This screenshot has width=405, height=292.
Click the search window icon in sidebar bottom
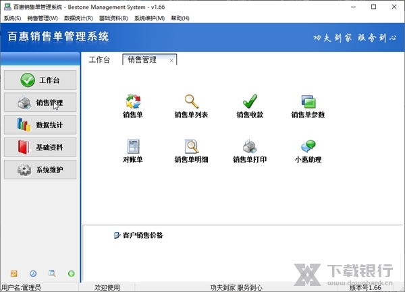tap(52, 273)
